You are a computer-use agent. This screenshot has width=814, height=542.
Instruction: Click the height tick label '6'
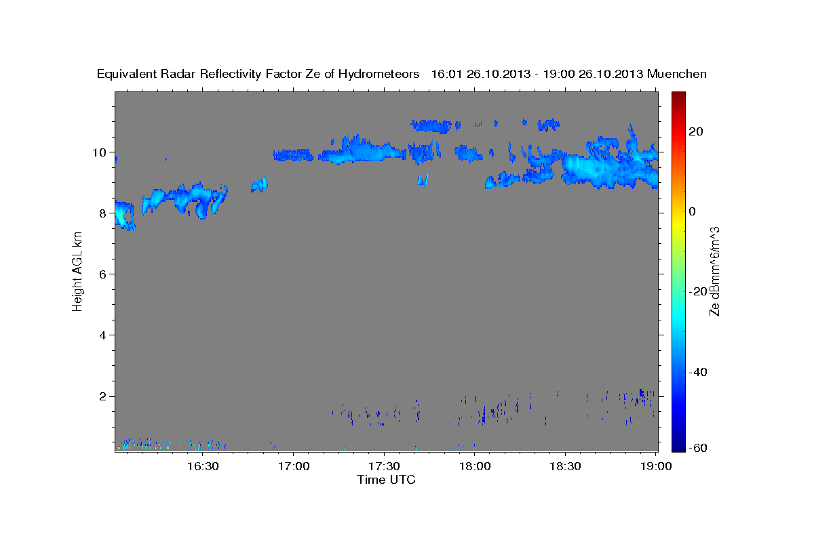[x=104, y=274]
